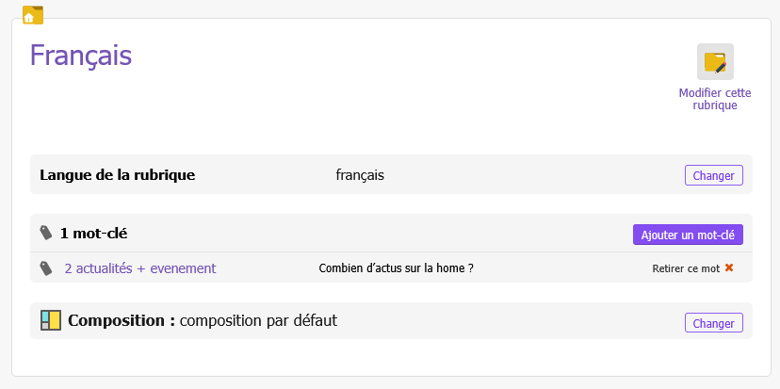The image size is (780, 389).
Task: Click the Combien d'actus sur la home text
Action: [x=396, y=268]
